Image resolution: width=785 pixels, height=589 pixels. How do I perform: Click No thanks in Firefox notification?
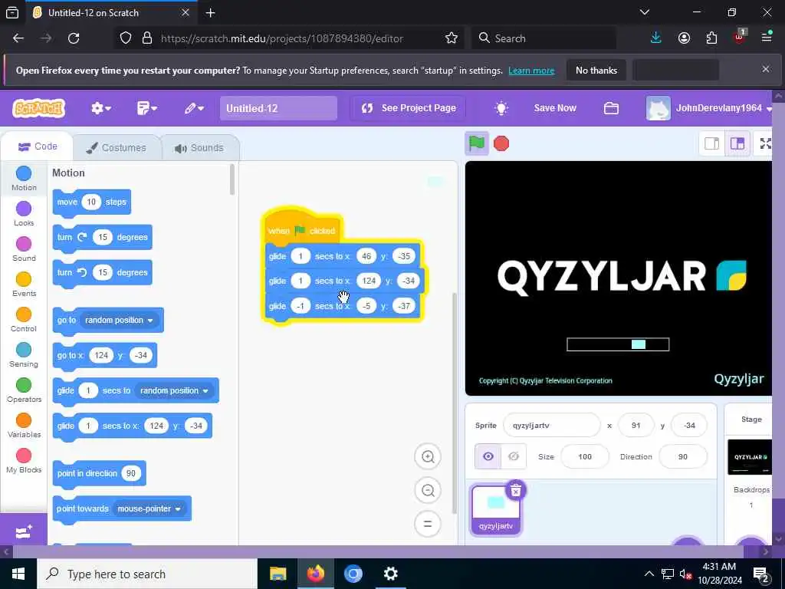pyautogui.click(x=596, y=70)
